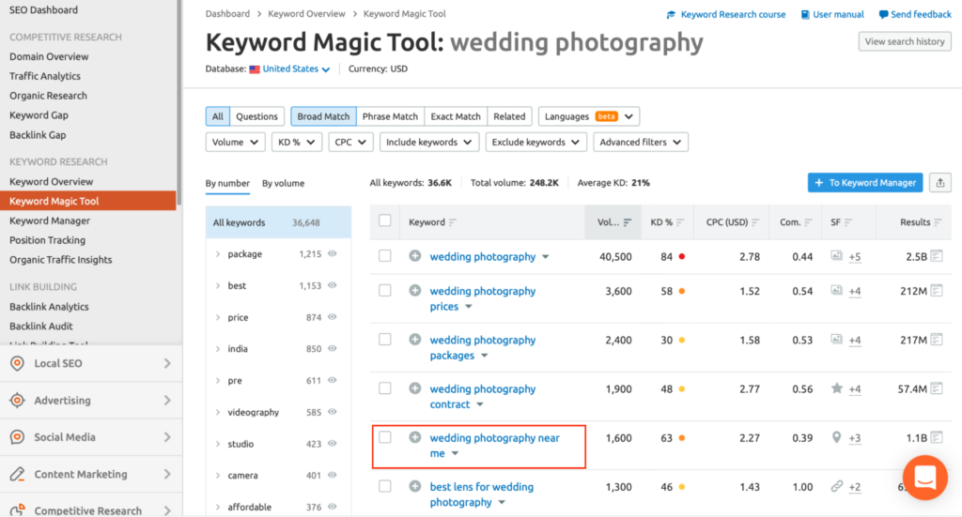Open the Advanced filters dropdown
The image size is (962, 517).
pyautogui.click(x=641, y=142)
